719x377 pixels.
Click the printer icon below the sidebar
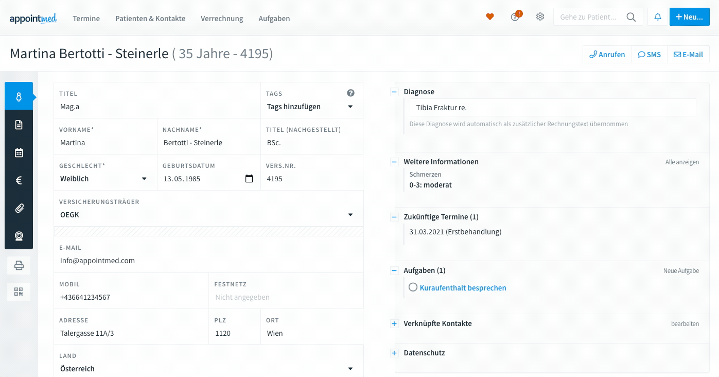point(19,265)
